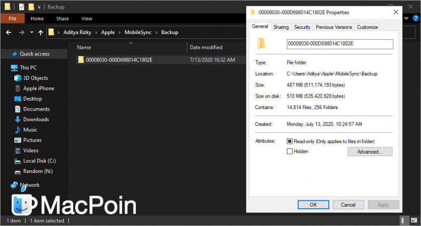Collapse the ribbon with chevron arrow
This screenshot has height=226, width=421.
click(x=406, y=18)
